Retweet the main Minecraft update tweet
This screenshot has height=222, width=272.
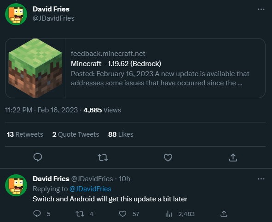click(x=103, y=157)
